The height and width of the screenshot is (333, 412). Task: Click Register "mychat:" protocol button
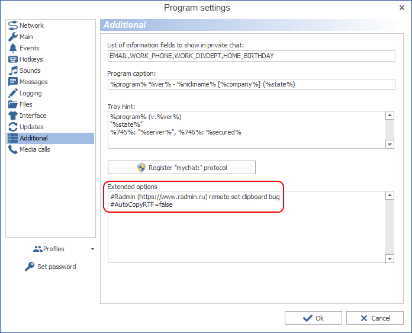pyautogui.click(x=182, y=168)
